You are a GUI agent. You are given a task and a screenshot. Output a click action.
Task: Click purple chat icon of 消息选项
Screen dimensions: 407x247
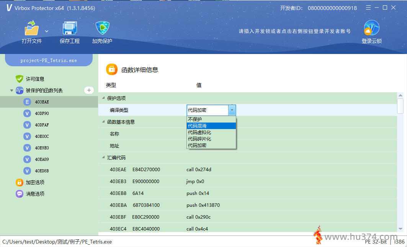tap(20, 194)
